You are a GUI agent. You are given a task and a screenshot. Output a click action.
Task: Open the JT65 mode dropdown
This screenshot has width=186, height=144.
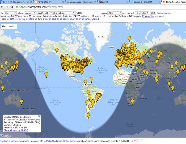tap(114, 13)
